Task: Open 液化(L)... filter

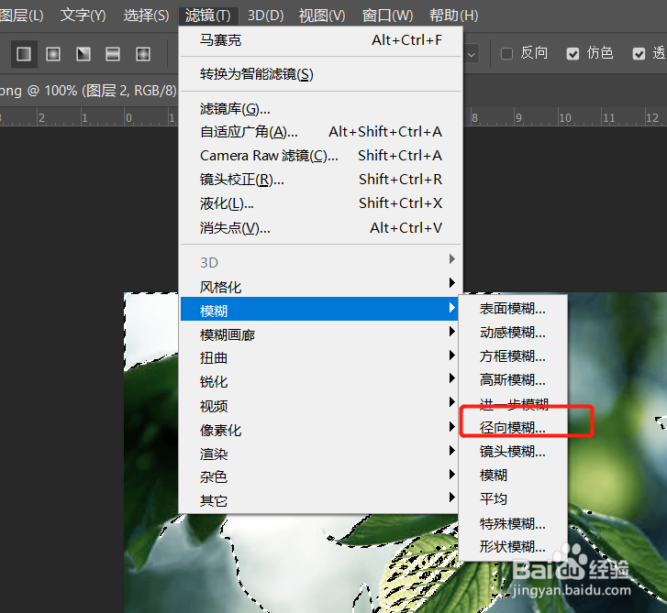Action: point(321,203)
